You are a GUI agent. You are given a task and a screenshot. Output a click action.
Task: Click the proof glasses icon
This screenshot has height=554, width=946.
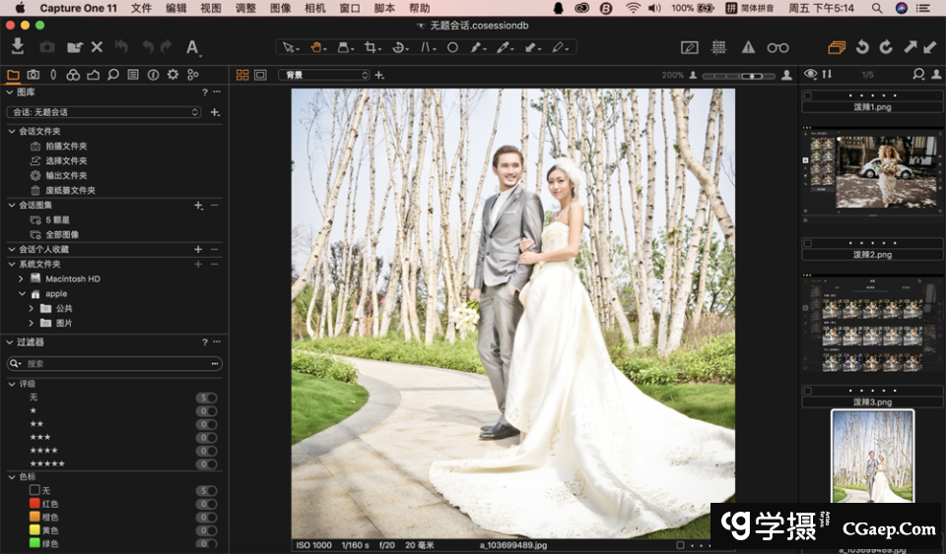pos(777,47)
